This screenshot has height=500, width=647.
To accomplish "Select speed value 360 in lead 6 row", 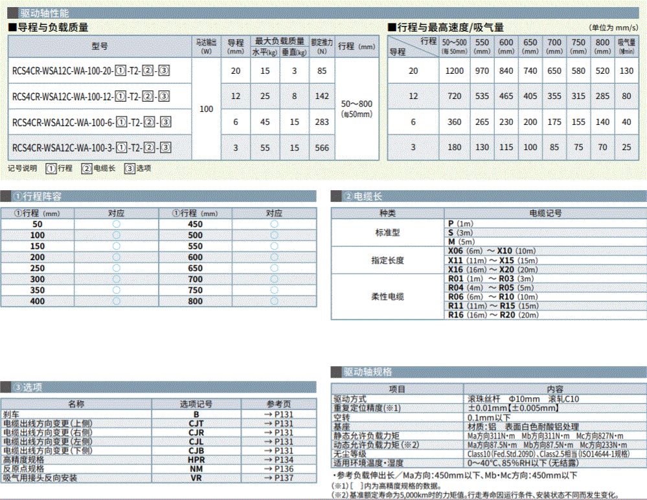I will (454, 122).
